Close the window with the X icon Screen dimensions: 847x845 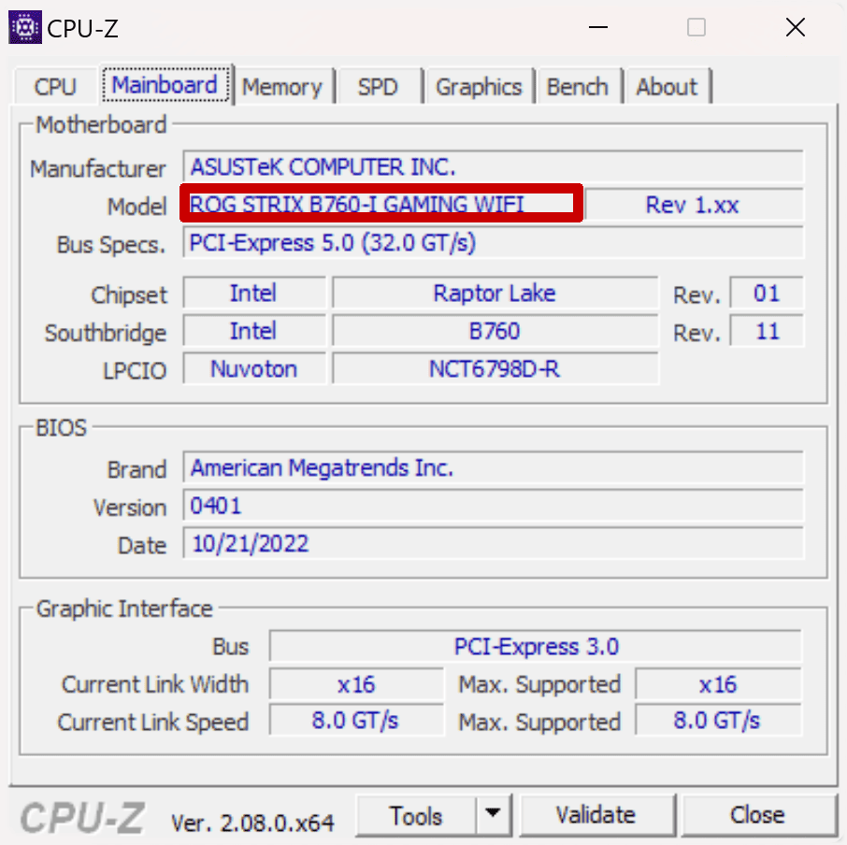(796, 27)
